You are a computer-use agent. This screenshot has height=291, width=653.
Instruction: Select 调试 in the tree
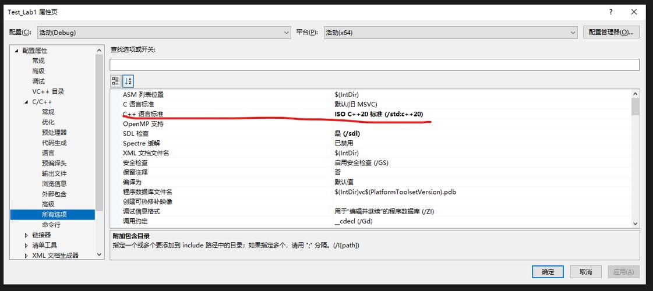click(38, 81)
